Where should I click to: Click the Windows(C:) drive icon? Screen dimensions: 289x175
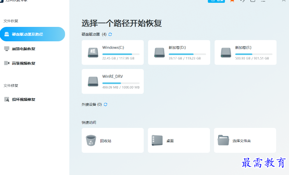coord(93,53)
